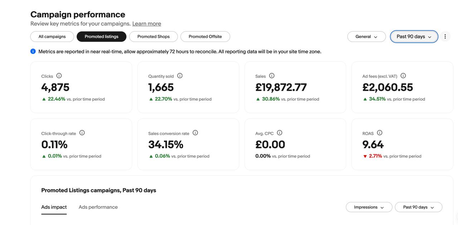Click the 30.86% sales change figure
The width and height of the screenshot is (458, 225).
271,99
